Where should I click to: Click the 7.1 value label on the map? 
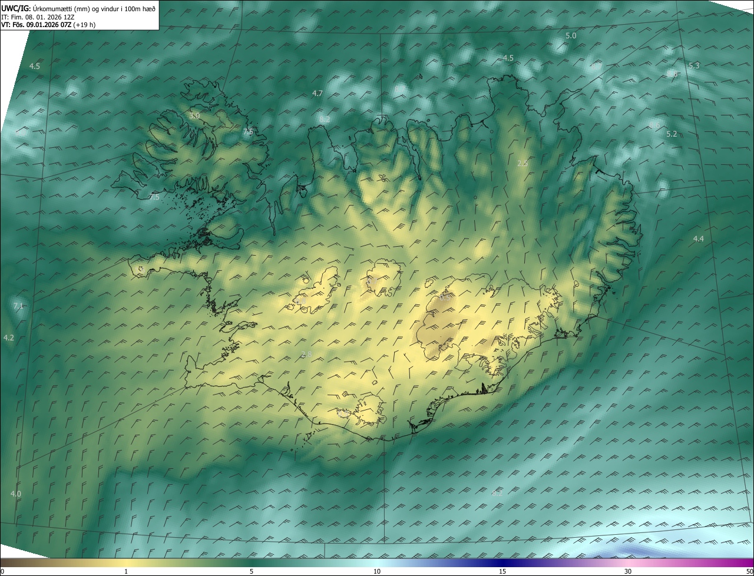tap(18, 306)
